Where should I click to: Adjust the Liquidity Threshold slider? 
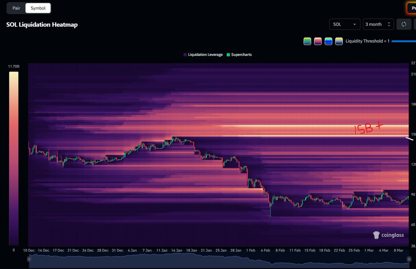tap(404, 41)
